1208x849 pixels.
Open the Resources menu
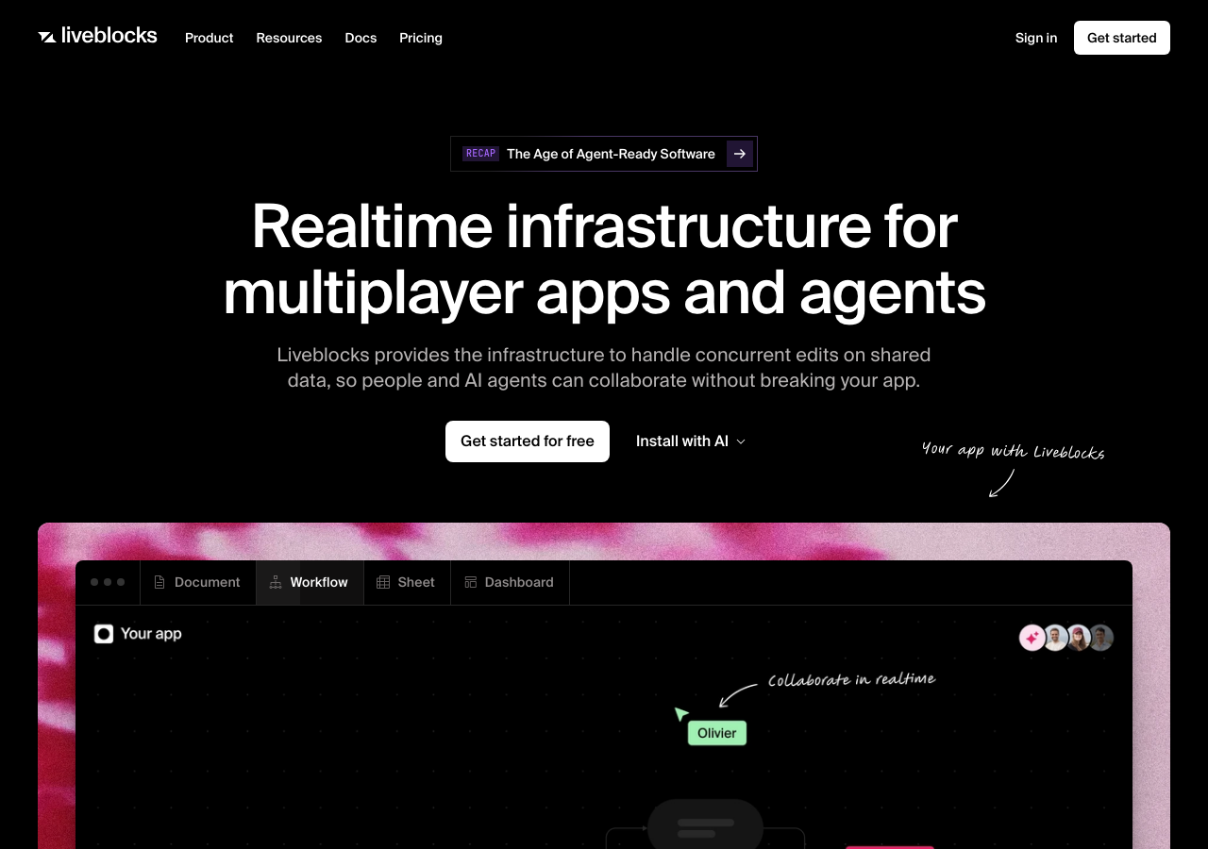[x=289, y=38]
